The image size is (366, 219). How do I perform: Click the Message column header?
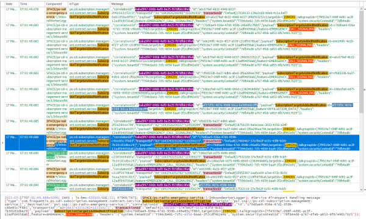point(235,4)
